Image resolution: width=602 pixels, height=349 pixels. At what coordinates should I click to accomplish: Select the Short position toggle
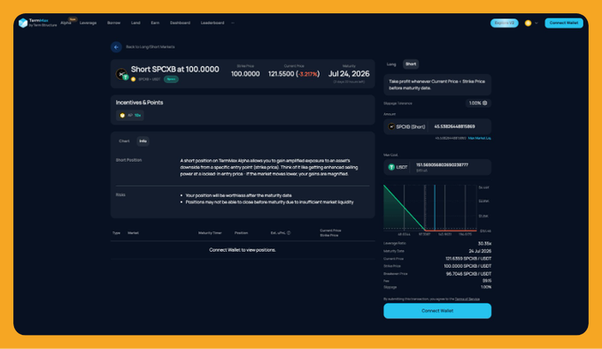coord(411,64)
